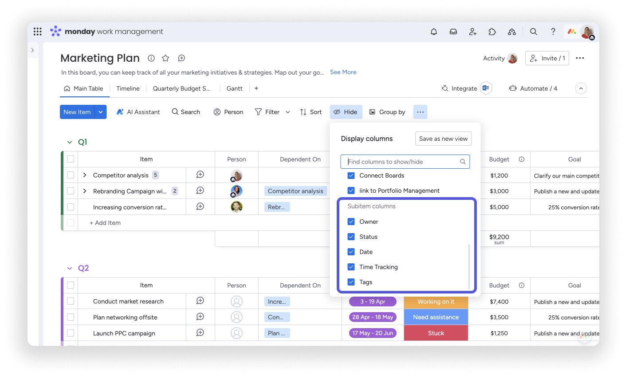Open the help question mark icon
The image size is (625, 377).
[x=553, y=32]
